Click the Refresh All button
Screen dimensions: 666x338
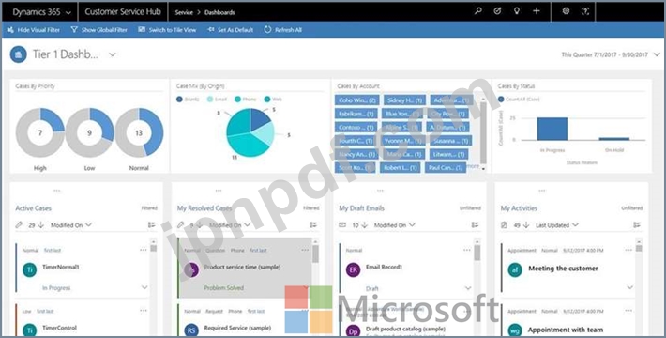(x=283, y=30)
